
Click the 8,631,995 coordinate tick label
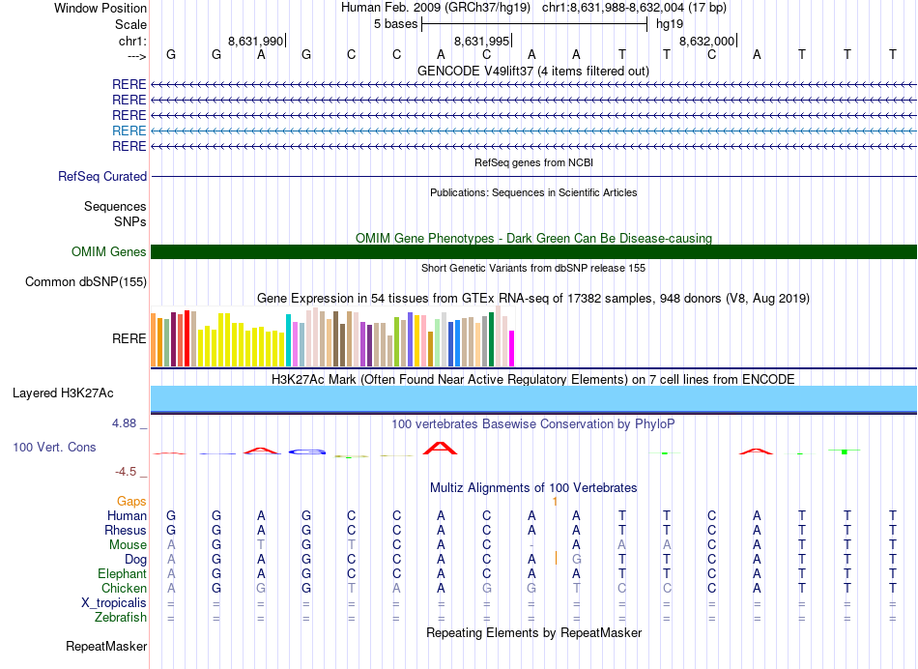pyautogui.click(x=482, y=41)
